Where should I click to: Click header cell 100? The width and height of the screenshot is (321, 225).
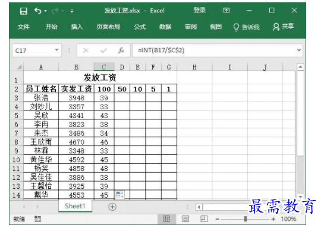click(x=104, y=89)
